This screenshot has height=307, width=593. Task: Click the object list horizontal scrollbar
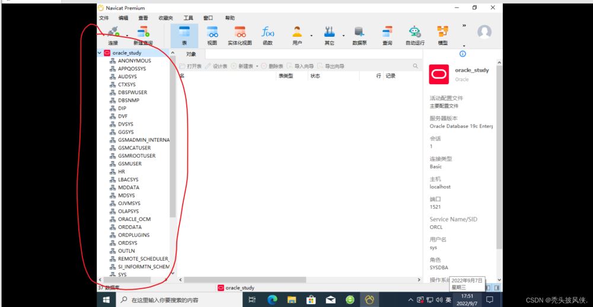tap(245, 280)
